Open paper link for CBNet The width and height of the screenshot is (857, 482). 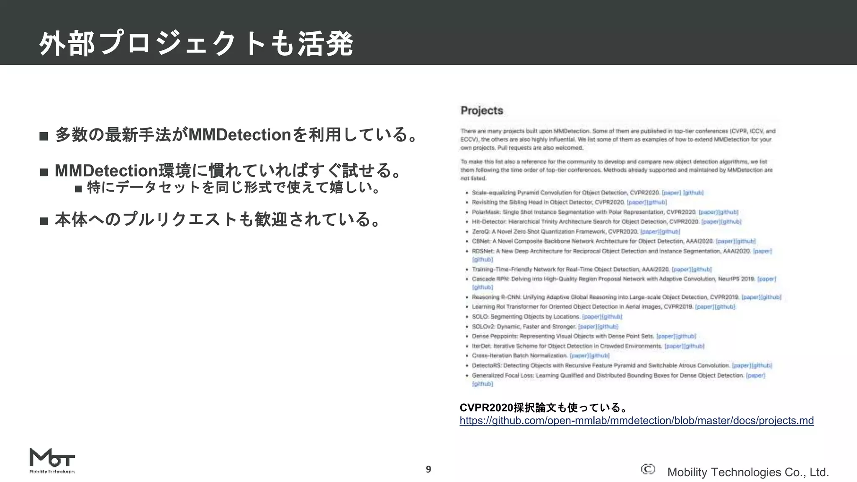pos(725,241)
